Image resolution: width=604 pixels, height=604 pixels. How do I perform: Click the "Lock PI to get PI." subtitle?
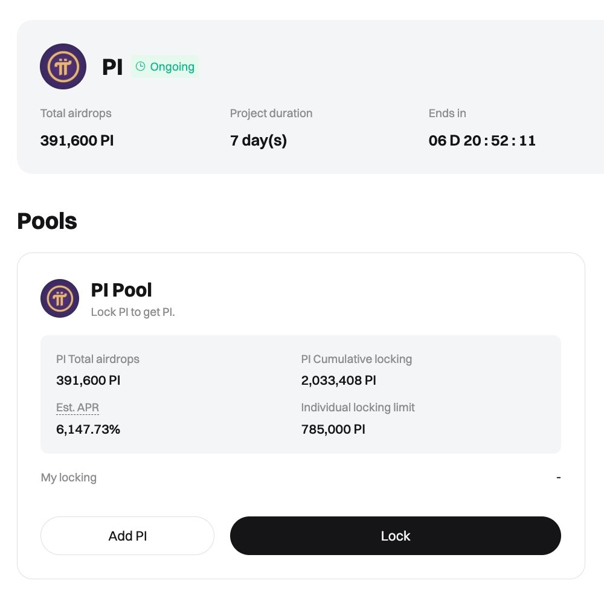click(x=133, y=312)
